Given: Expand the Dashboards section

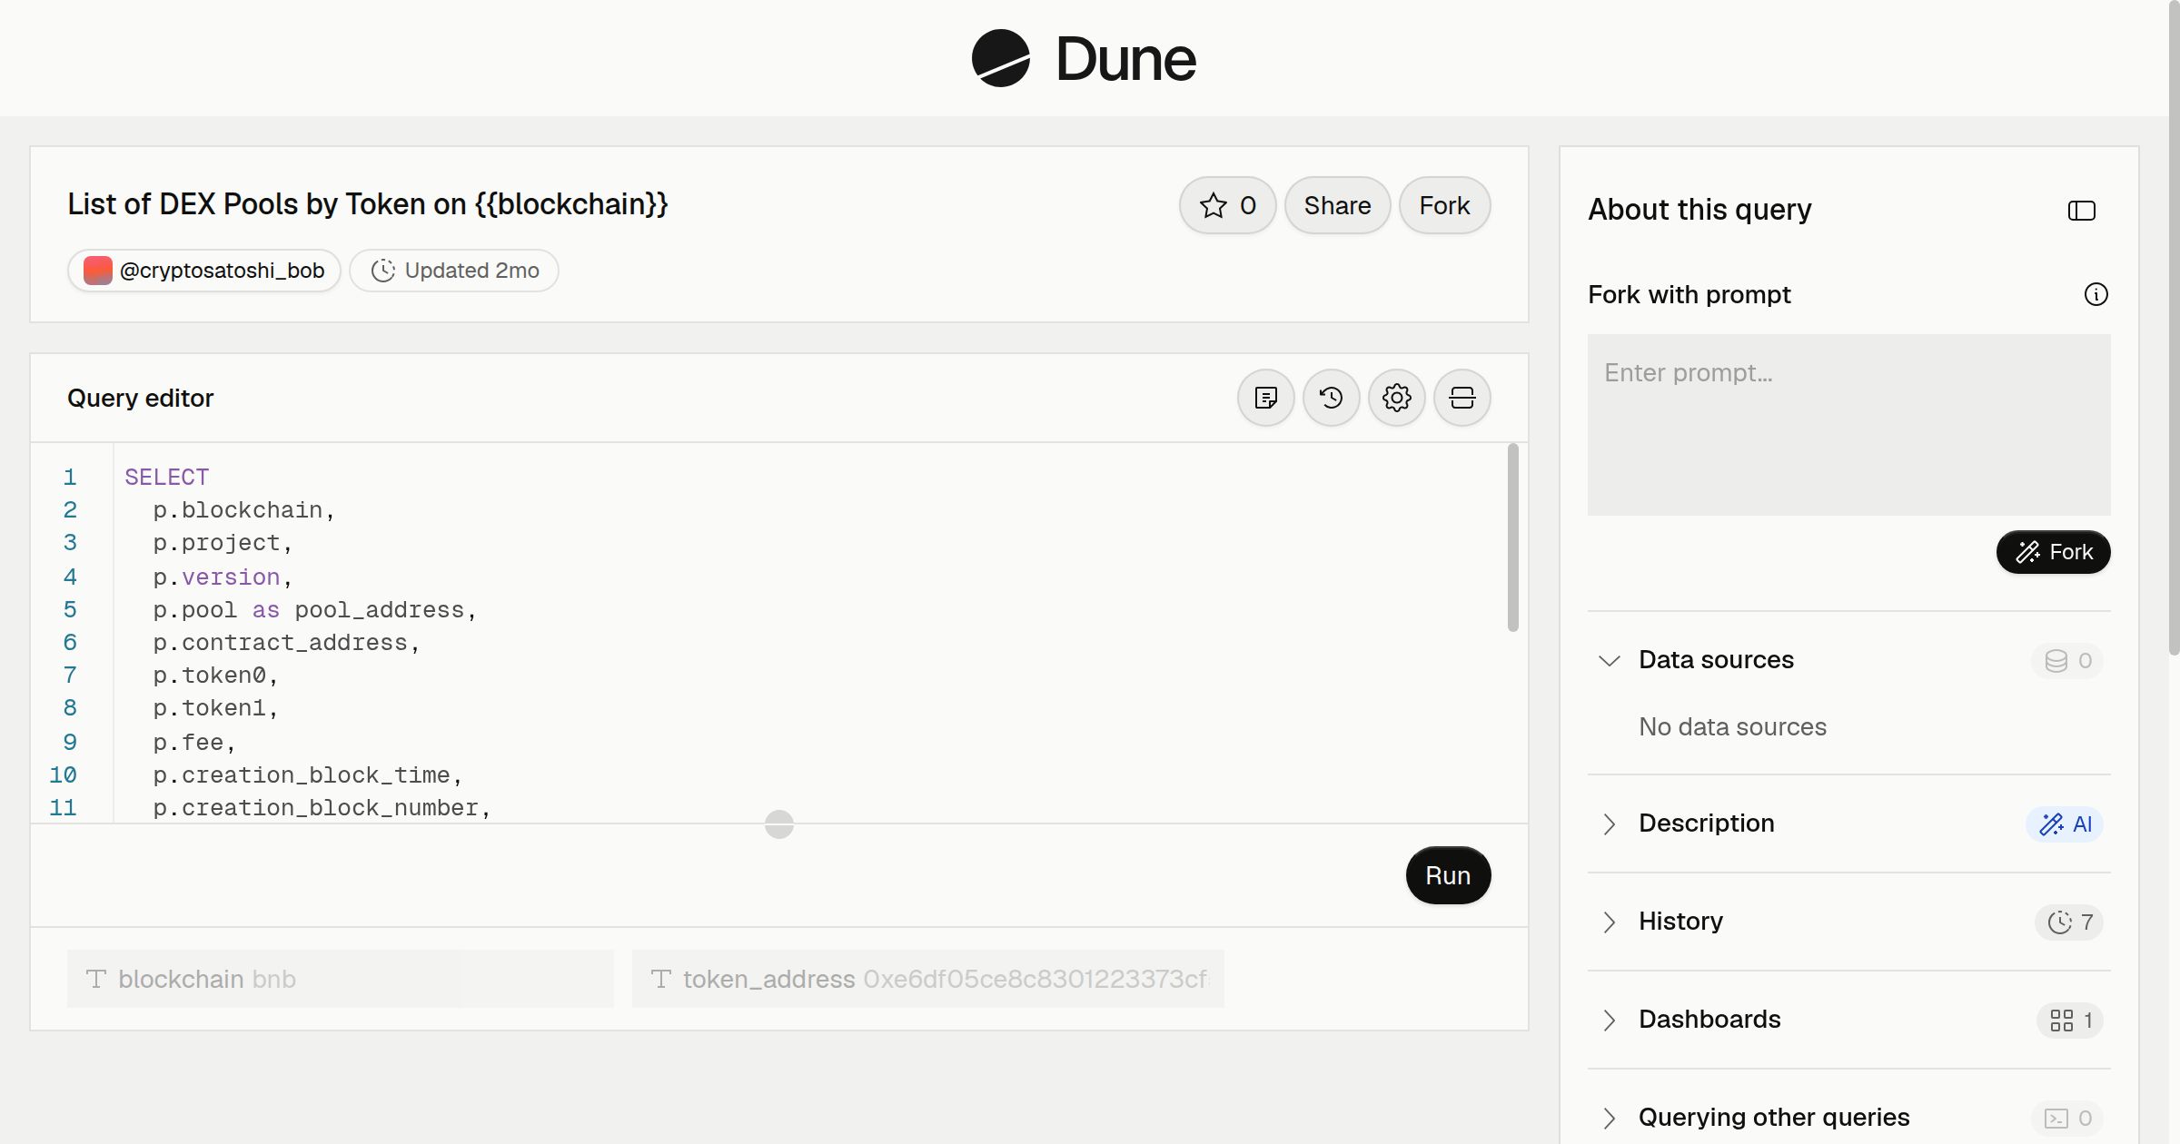Looking at the screenshot, I should (x=1610, y=1020).
